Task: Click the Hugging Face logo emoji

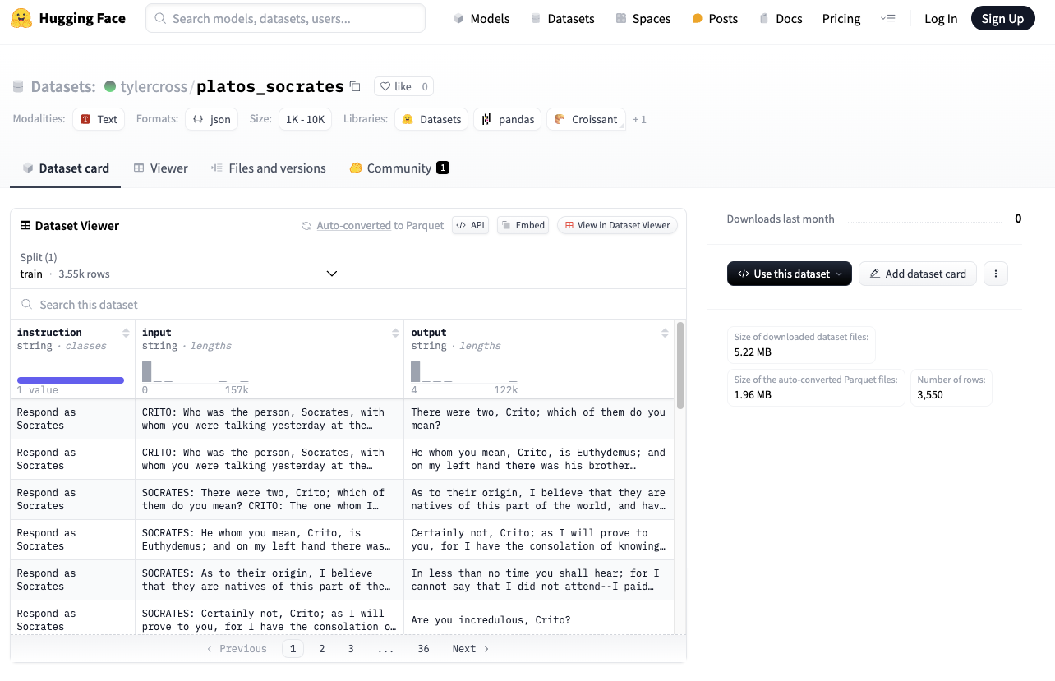Action: click(21, 18)
